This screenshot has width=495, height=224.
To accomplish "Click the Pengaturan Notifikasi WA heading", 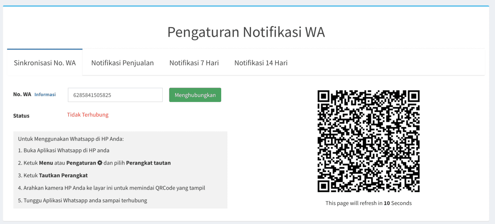I will tap(246, 32).
